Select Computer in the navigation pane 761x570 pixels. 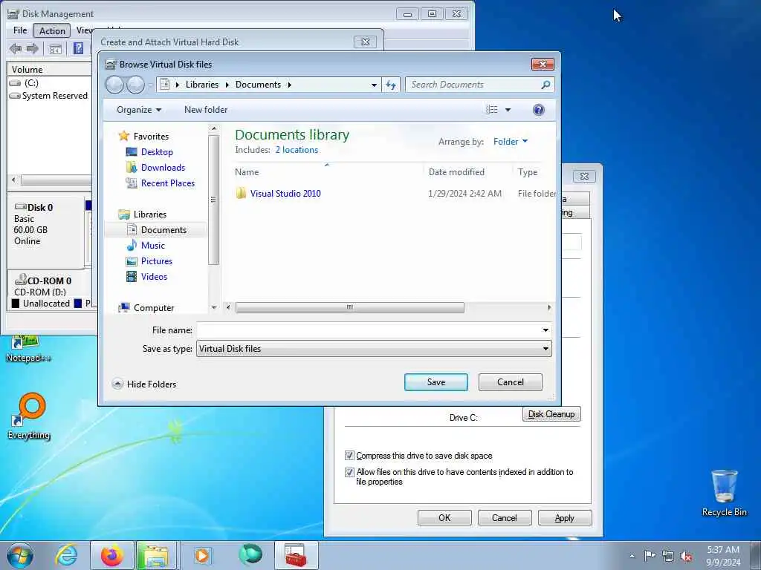tap(153, 308)
